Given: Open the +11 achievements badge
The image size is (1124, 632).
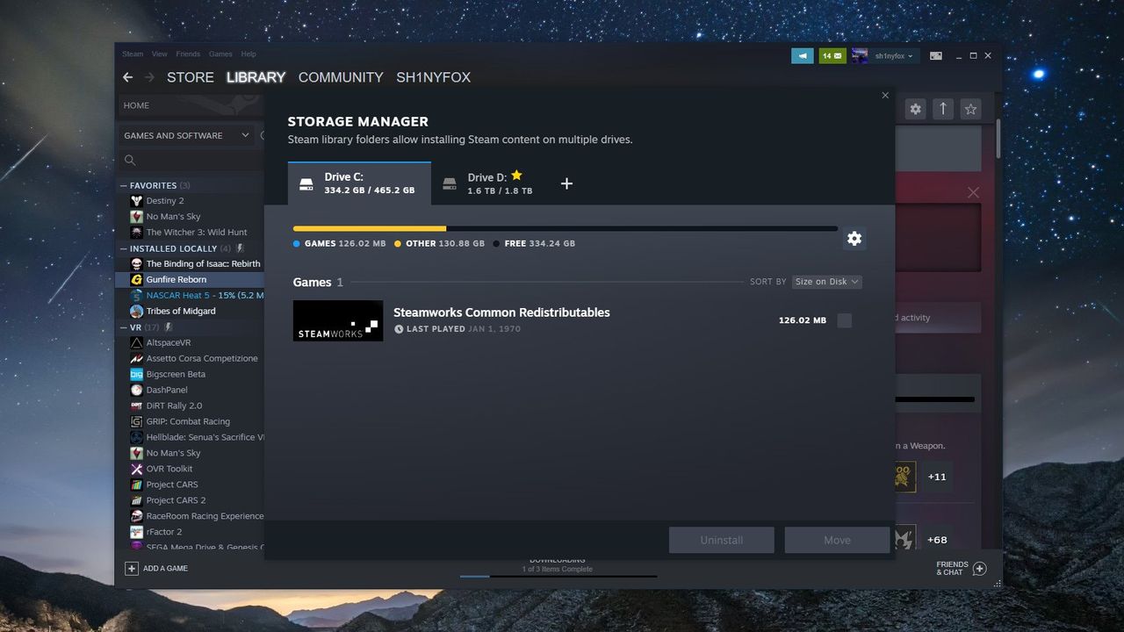Looking at the screenshot, I should tap(937, 477).
